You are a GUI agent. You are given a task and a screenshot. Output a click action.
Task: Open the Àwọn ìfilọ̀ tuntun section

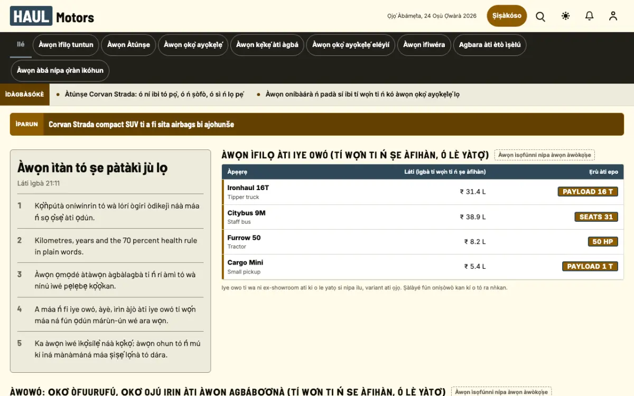pos(66,45)
